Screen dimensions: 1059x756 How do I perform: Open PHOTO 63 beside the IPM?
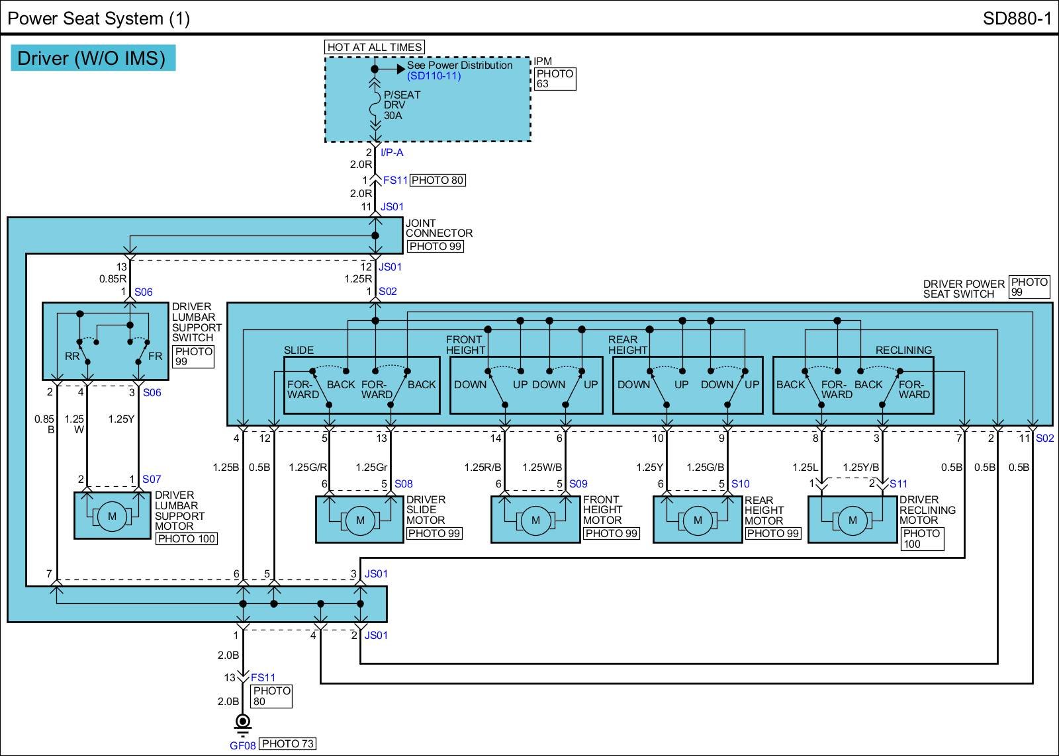555,79
